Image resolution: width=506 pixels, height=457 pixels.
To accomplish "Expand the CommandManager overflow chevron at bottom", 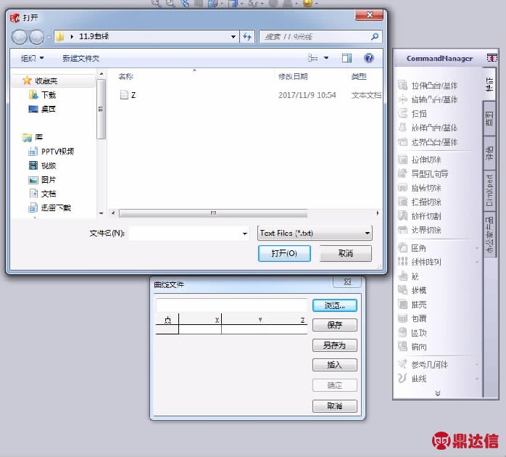I will click(437, 393).
